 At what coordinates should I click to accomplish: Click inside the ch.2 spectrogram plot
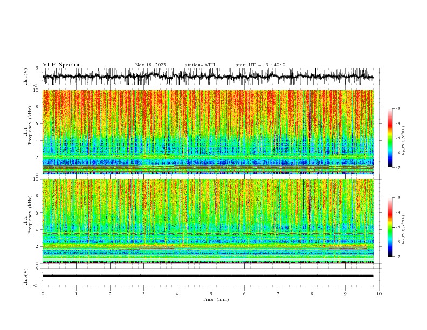pyautogui.click(x=208, y=221)
